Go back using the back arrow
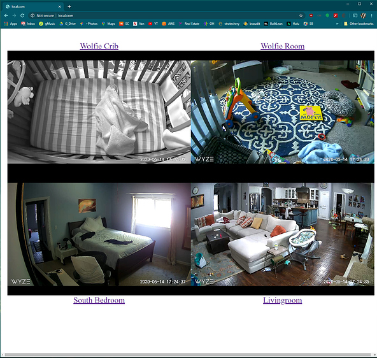Image resolution: width=377 pixels, height=358 pixels. click(6, 16)
